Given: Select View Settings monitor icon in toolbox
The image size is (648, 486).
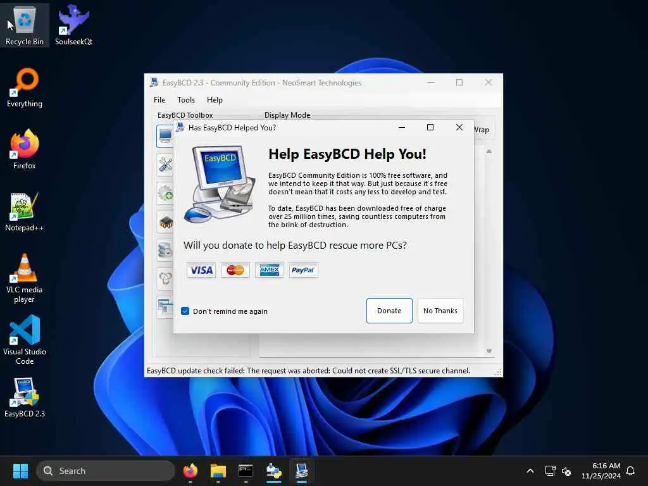Looking at the screenshot, I should pyautogui.click(x=165, y=136).
